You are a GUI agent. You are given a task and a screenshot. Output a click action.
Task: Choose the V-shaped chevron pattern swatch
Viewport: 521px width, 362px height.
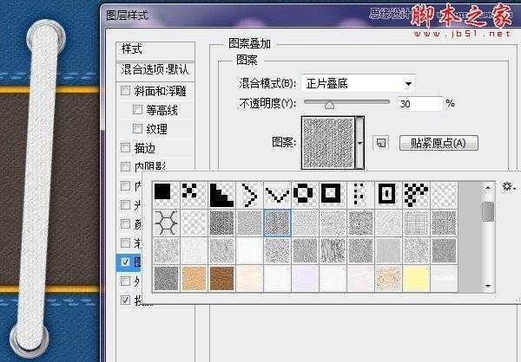coord(278,194)
